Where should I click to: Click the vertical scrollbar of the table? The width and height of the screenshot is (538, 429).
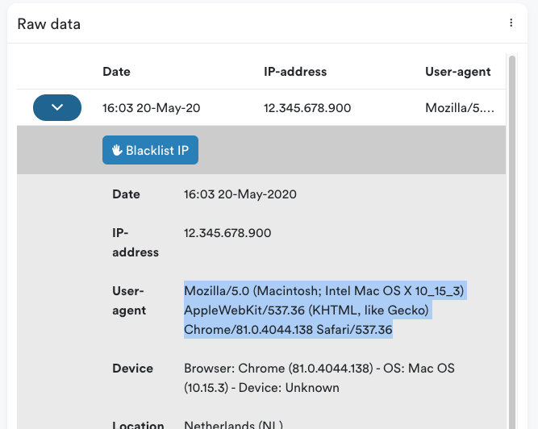click(x=512, y=241)
